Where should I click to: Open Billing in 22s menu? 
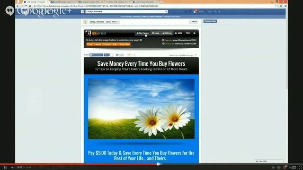click(167, 33)
